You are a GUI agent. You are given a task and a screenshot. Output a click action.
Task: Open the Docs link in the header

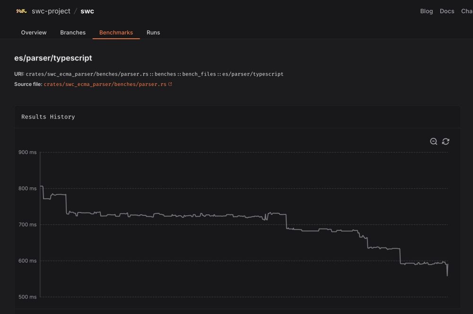pos(447,11)
